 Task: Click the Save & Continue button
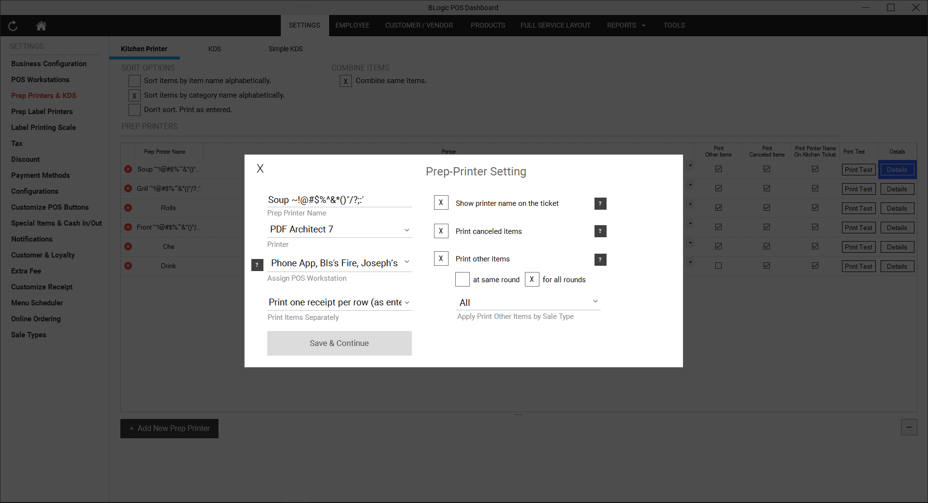tap(339, 343)
